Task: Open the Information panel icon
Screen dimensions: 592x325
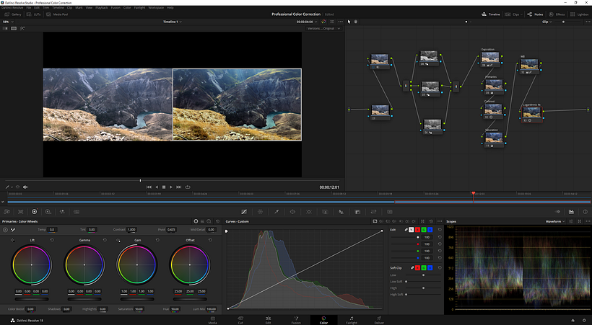Action: [586, 212]
